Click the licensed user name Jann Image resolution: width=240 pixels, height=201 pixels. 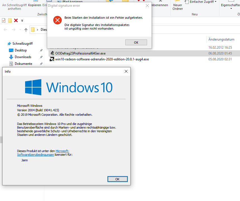tap(25, 160)
